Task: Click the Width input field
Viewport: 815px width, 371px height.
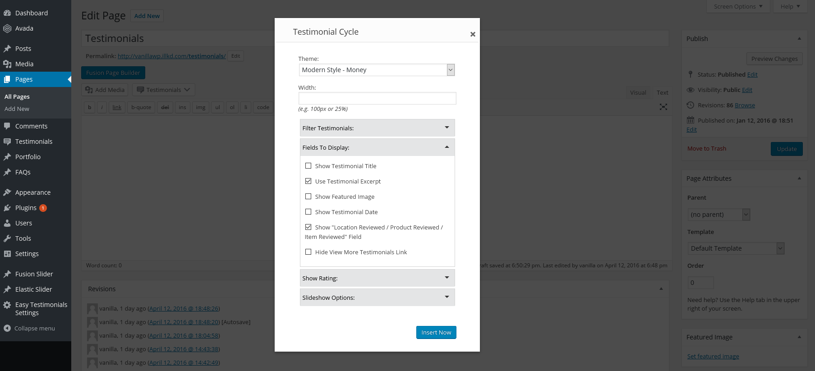Action: [x=377, y=98]
